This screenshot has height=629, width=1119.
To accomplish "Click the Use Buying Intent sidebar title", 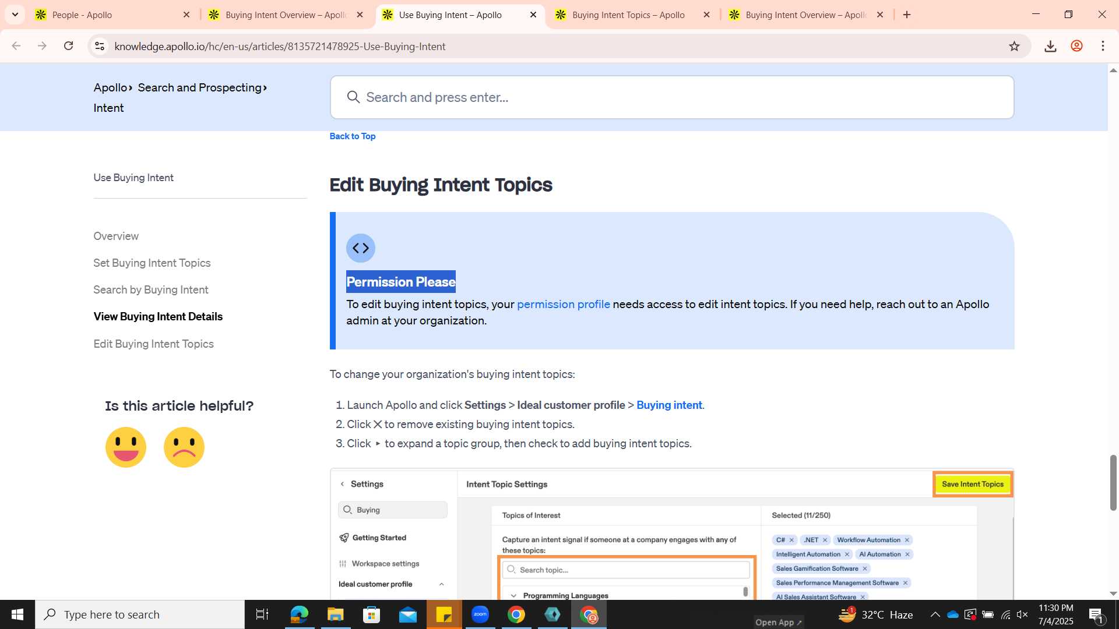I will (x=133, y=178).
